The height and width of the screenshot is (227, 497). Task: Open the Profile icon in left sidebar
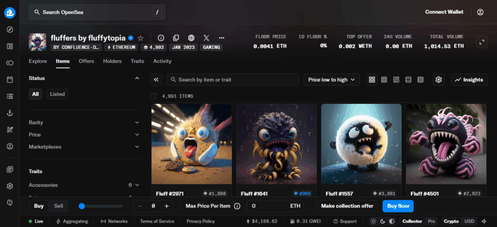tap(10, 146)
